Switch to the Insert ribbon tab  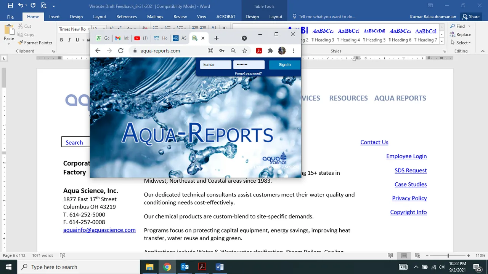55,17
